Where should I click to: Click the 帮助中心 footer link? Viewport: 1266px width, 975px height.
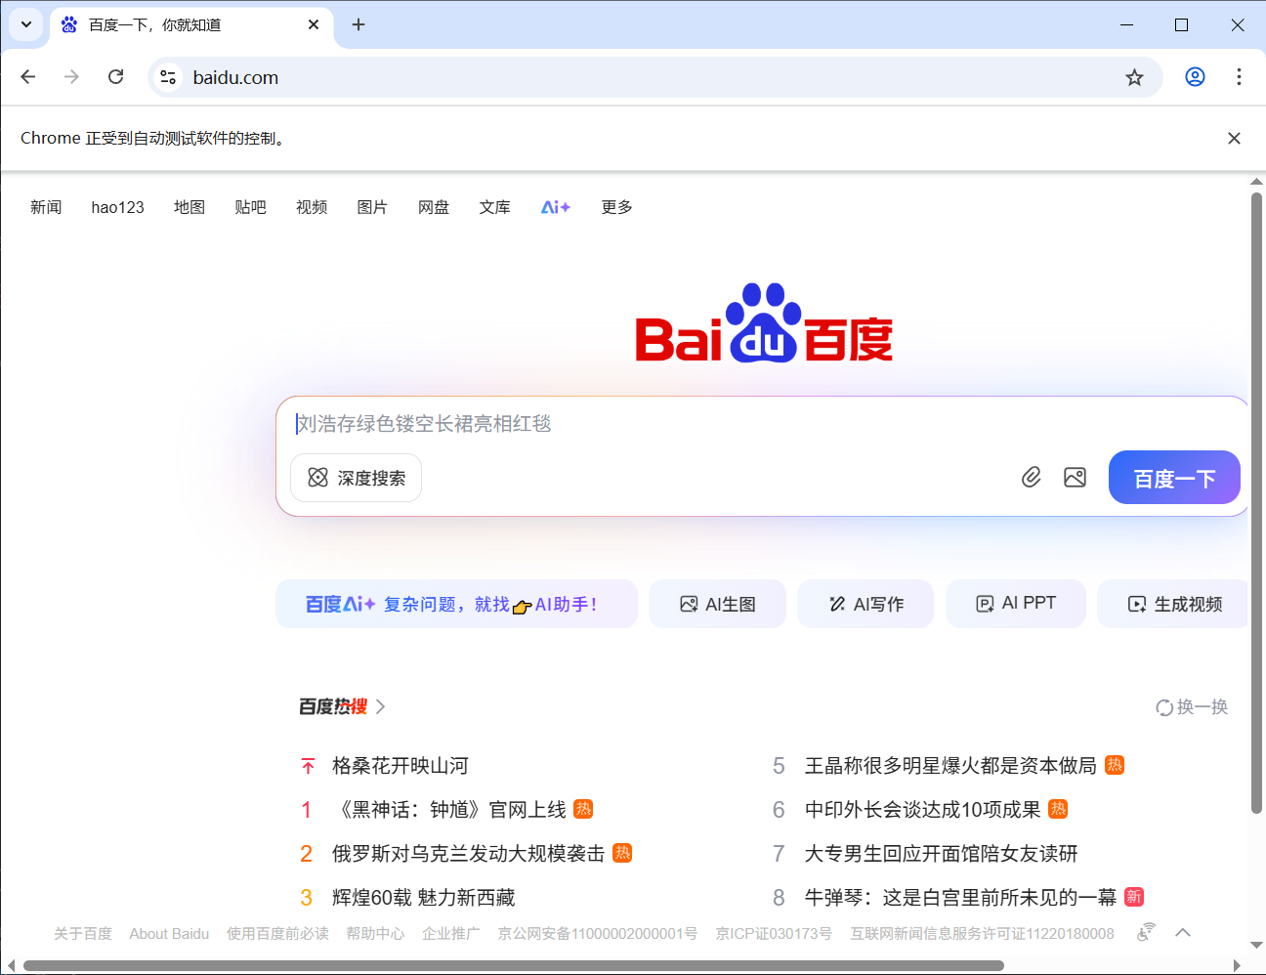(x=375, y=933)
